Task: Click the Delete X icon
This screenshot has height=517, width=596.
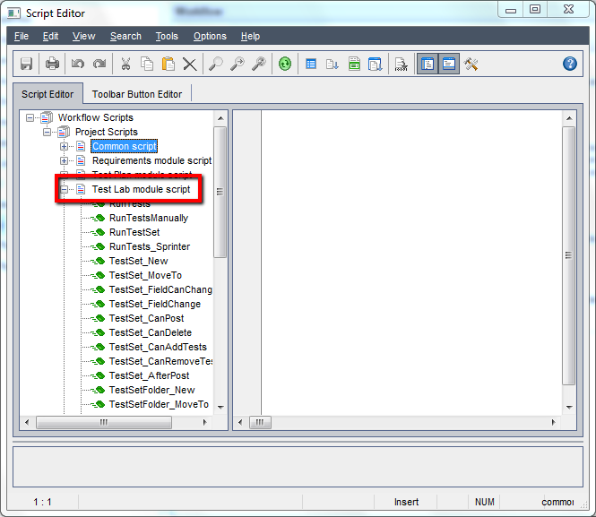Action: click(190, 64)
